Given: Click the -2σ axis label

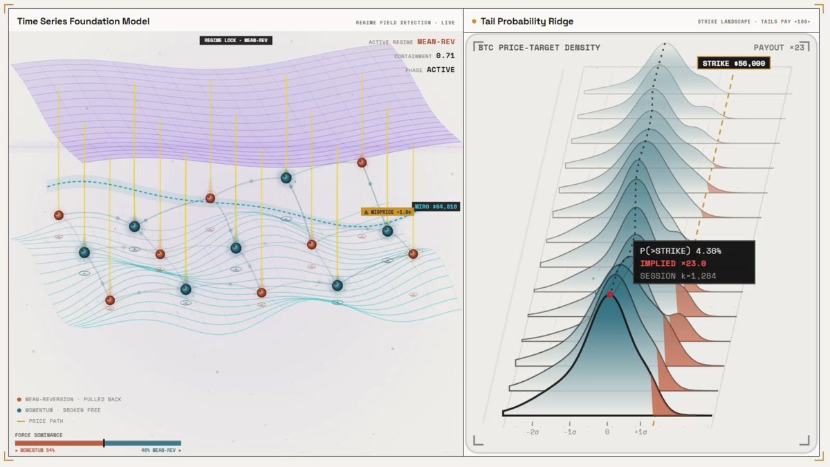Looking at the screenshot, I should point(533,432).
